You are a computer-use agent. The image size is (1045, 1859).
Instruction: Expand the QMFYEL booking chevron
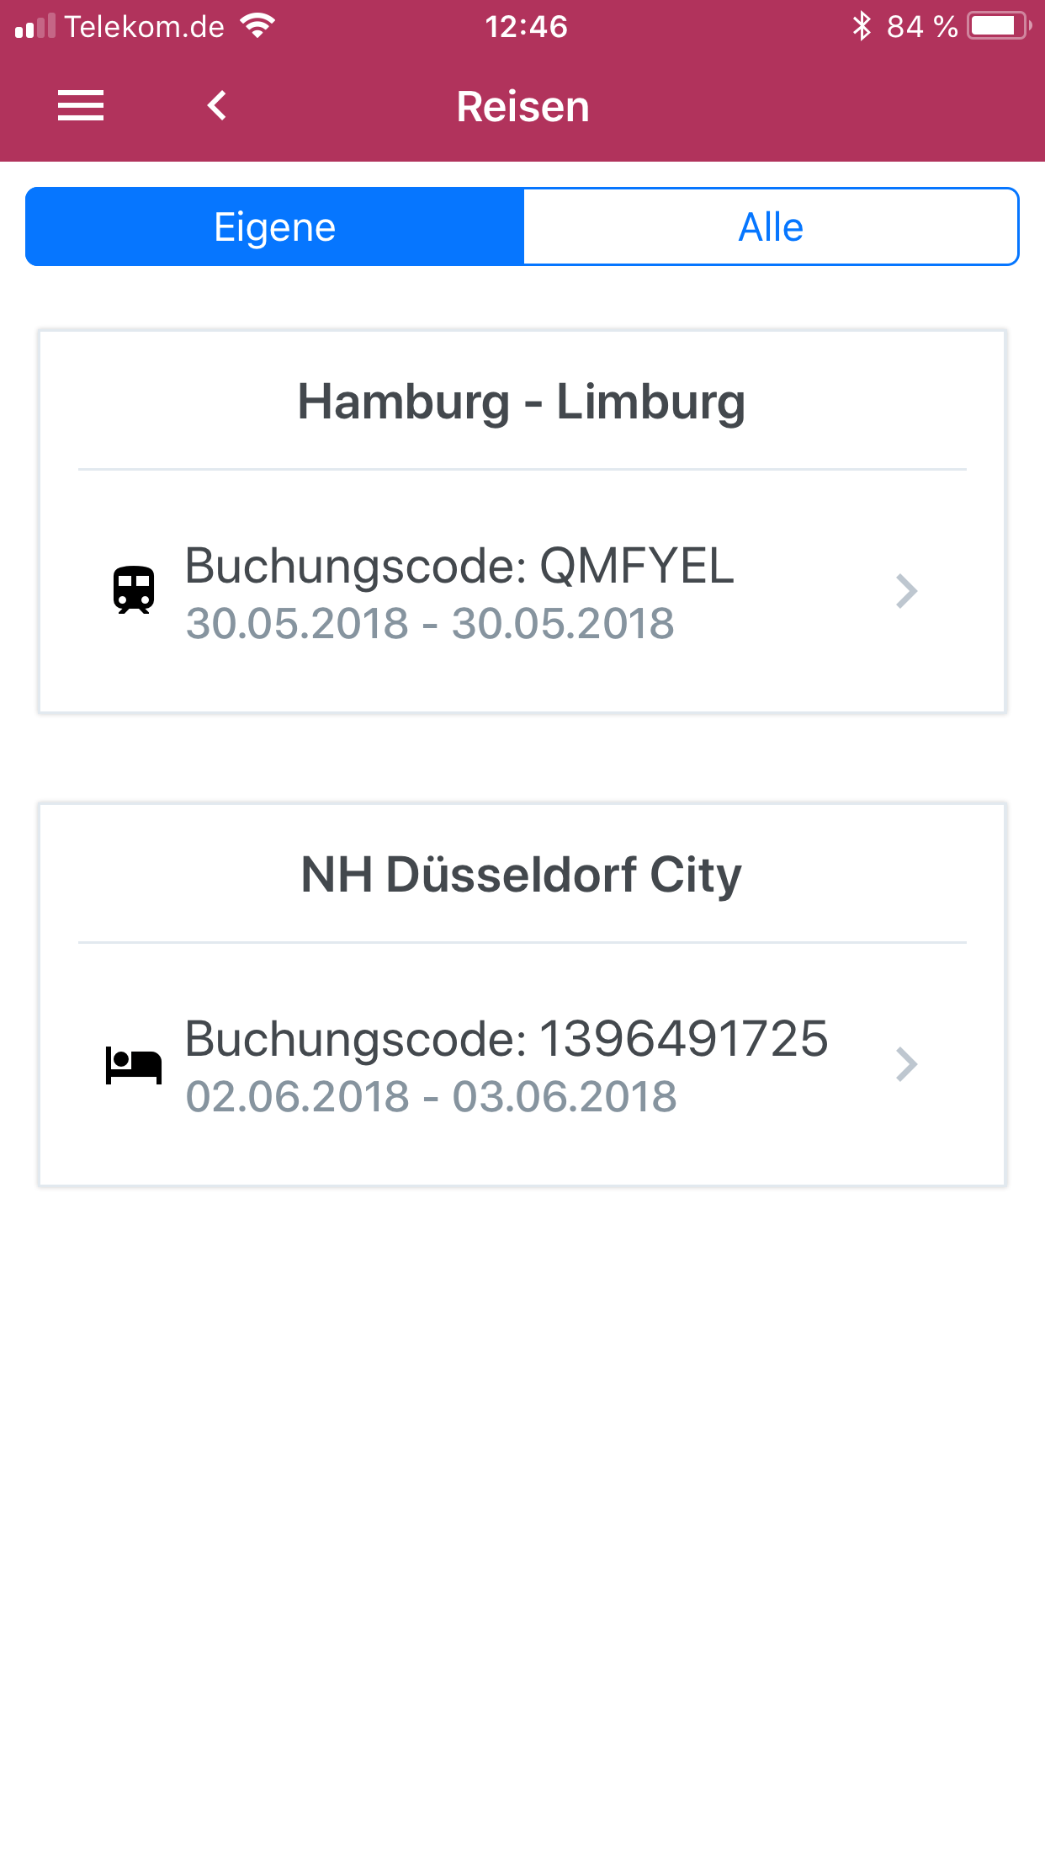coord(906,591)
